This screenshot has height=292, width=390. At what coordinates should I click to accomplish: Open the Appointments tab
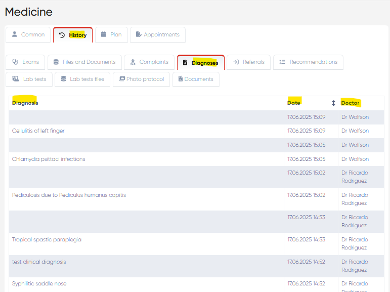tap(157, 35)
